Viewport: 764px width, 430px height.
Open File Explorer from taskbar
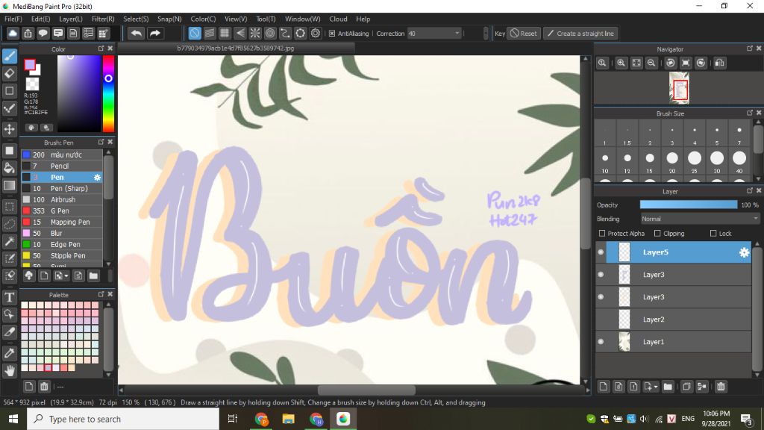tap(289, 419)
